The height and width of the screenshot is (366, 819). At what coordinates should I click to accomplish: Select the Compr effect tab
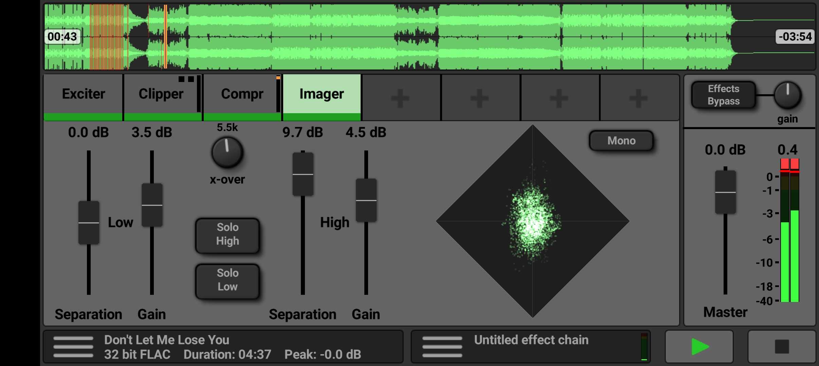242,94
